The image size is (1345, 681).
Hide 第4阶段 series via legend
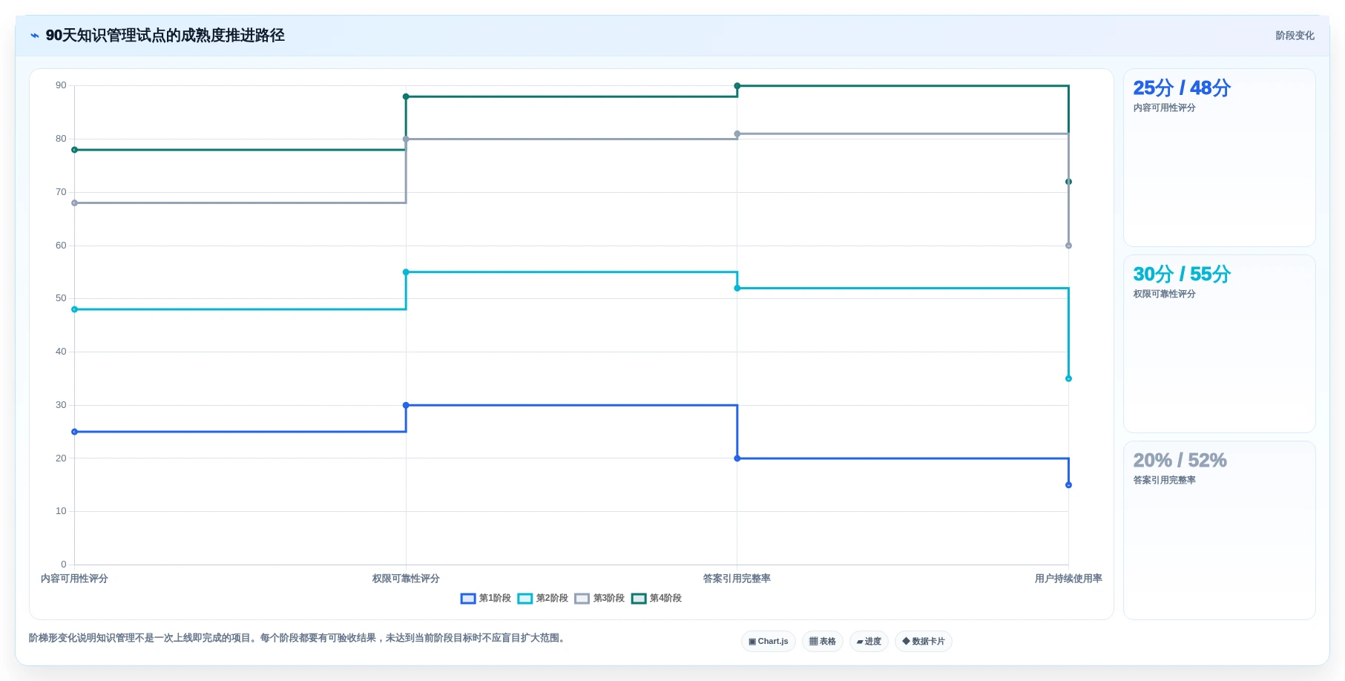click(x=657, y=598)
